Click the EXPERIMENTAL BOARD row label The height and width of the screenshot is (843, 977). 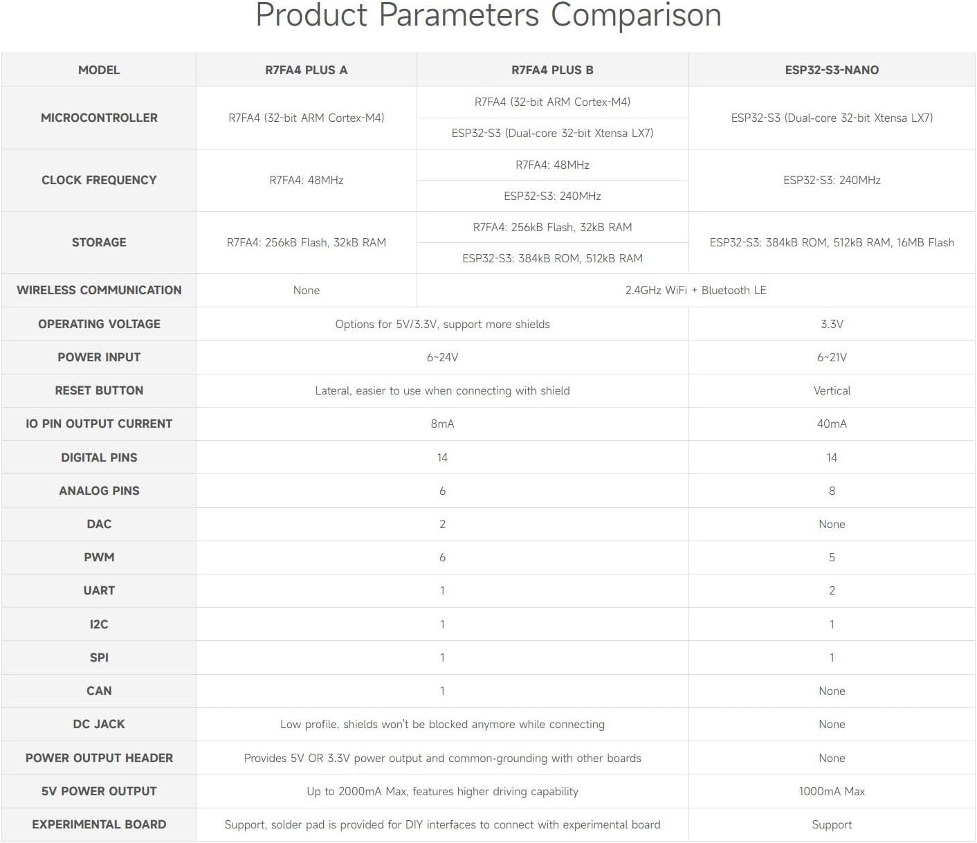[99, 824]
